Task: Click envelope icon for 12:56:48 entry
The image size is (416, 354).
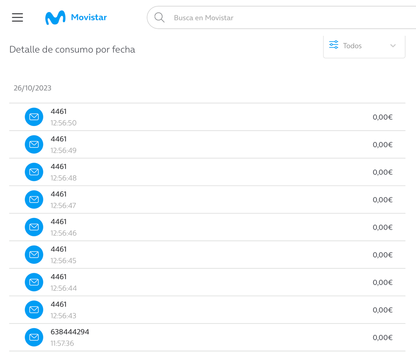Action: click(x=34, y=172)
